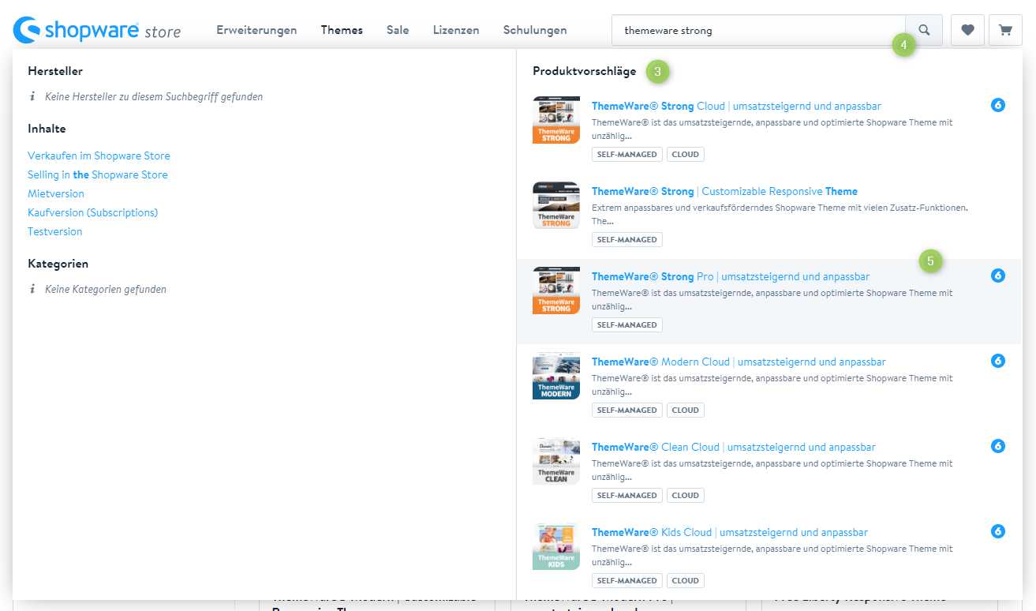The image size is (1036, 611).
Task: Click the Shopware store logo
Action: pyautogui.click(x=97, y=30)
